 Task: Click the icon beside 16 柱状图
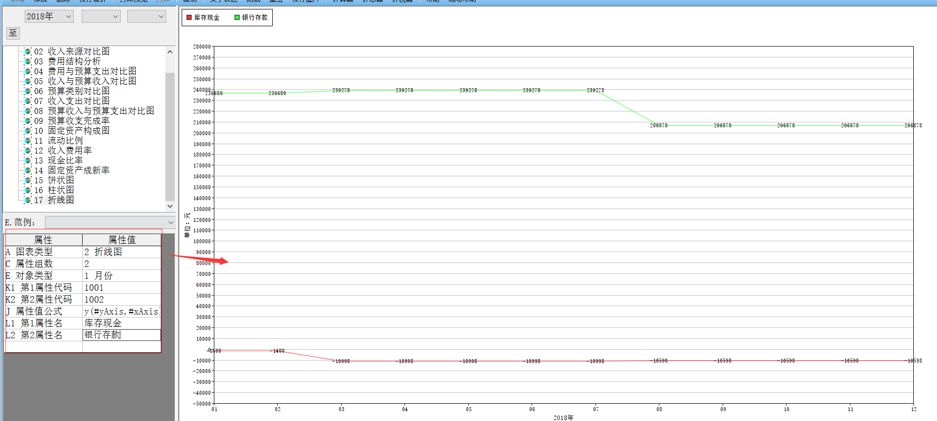pos(28,190)
